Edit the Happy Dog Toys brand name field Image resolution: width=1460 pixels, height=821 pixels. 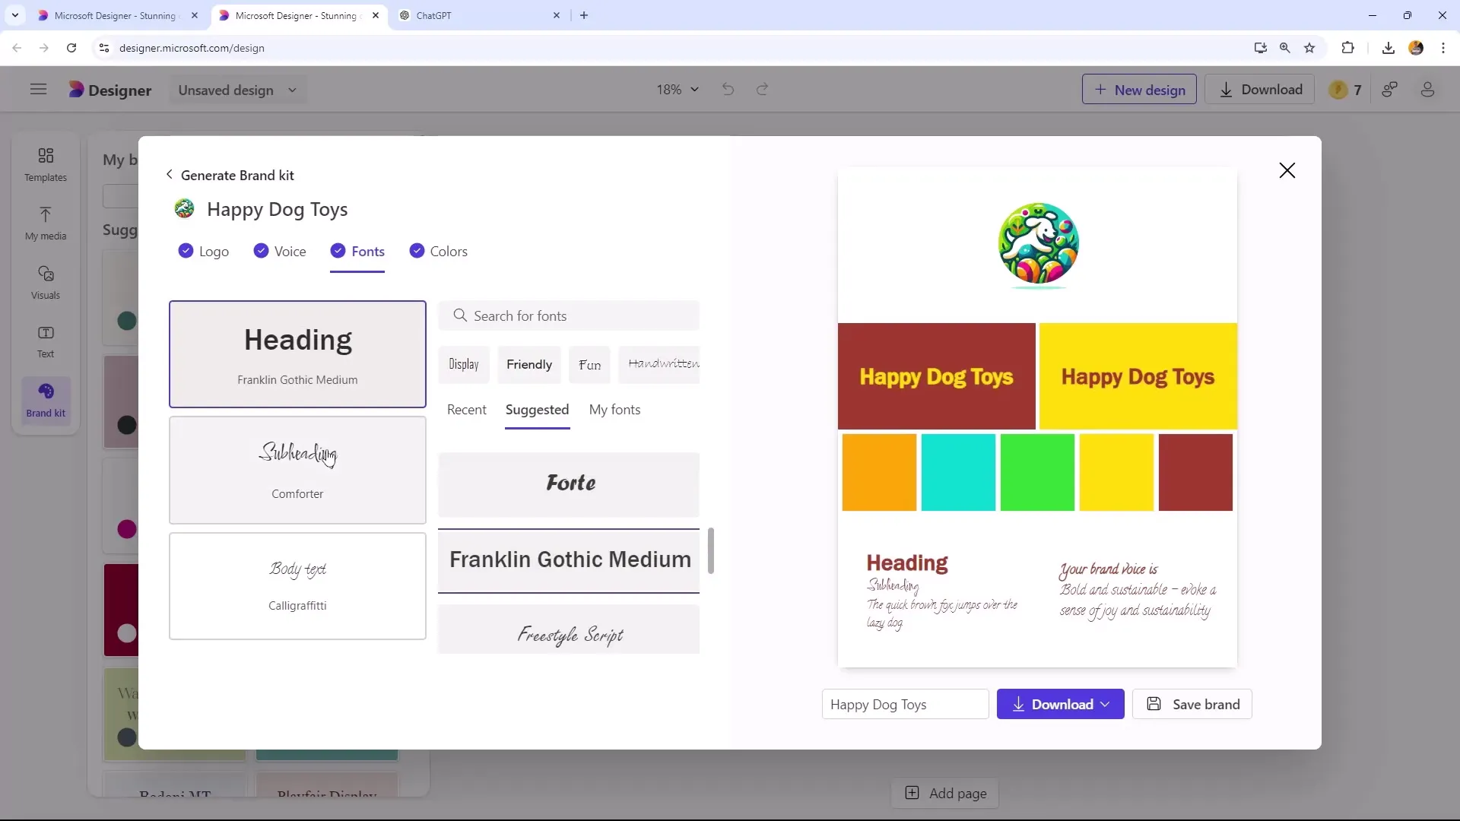(x=905, y=704)
